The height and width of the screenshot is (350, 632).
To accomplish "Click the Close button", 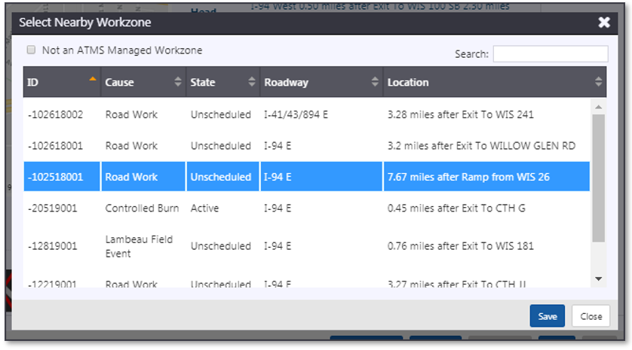I will point(591,316).
